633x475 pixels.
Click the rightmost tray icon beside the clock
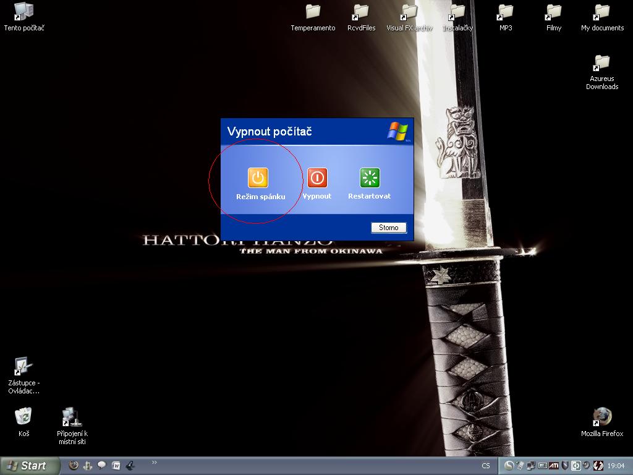pos(598,466)
